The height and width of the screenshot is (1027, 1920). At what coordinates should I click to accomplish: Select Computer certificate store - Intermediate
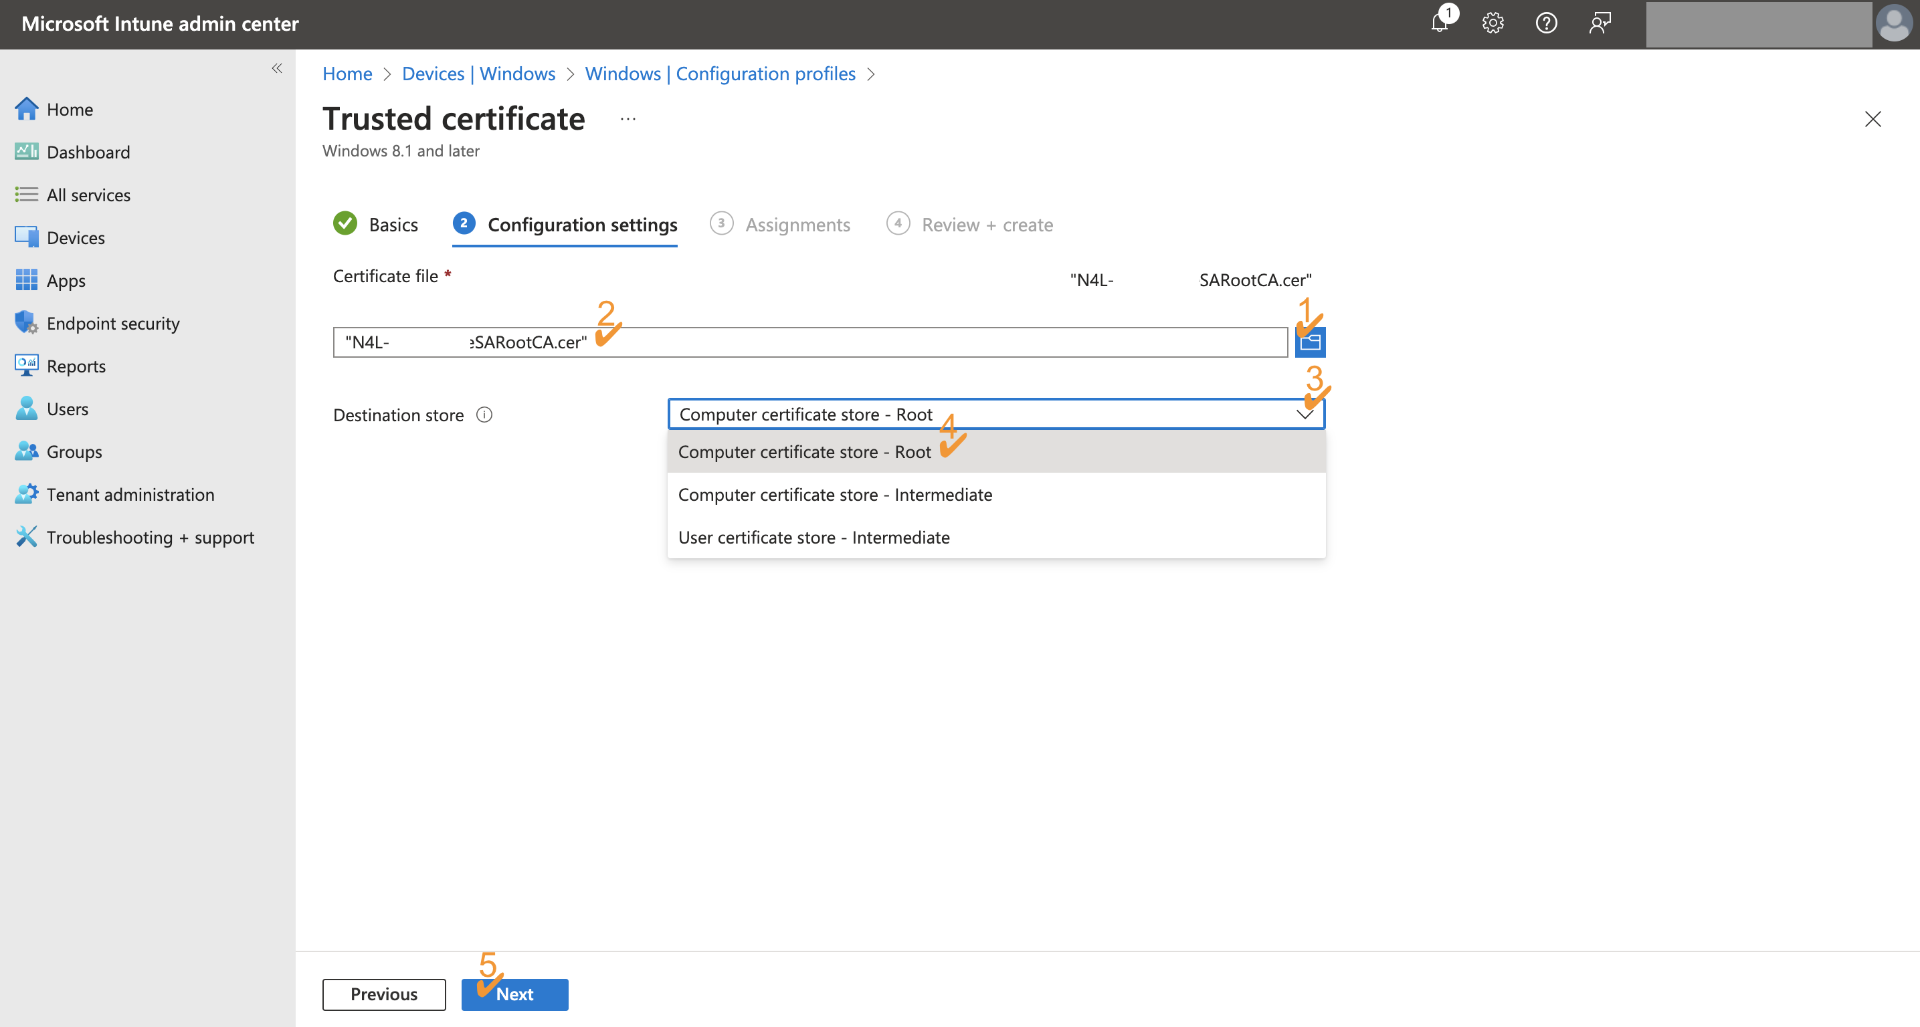click(835, 493)
